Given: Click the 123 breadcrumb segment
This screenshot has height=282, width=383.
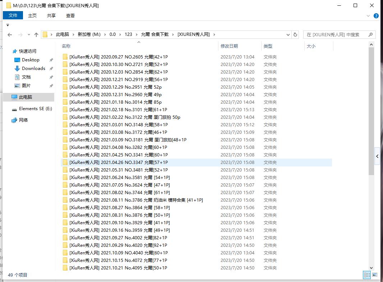Looking at the screenshot, I should (x=128, y=34).
